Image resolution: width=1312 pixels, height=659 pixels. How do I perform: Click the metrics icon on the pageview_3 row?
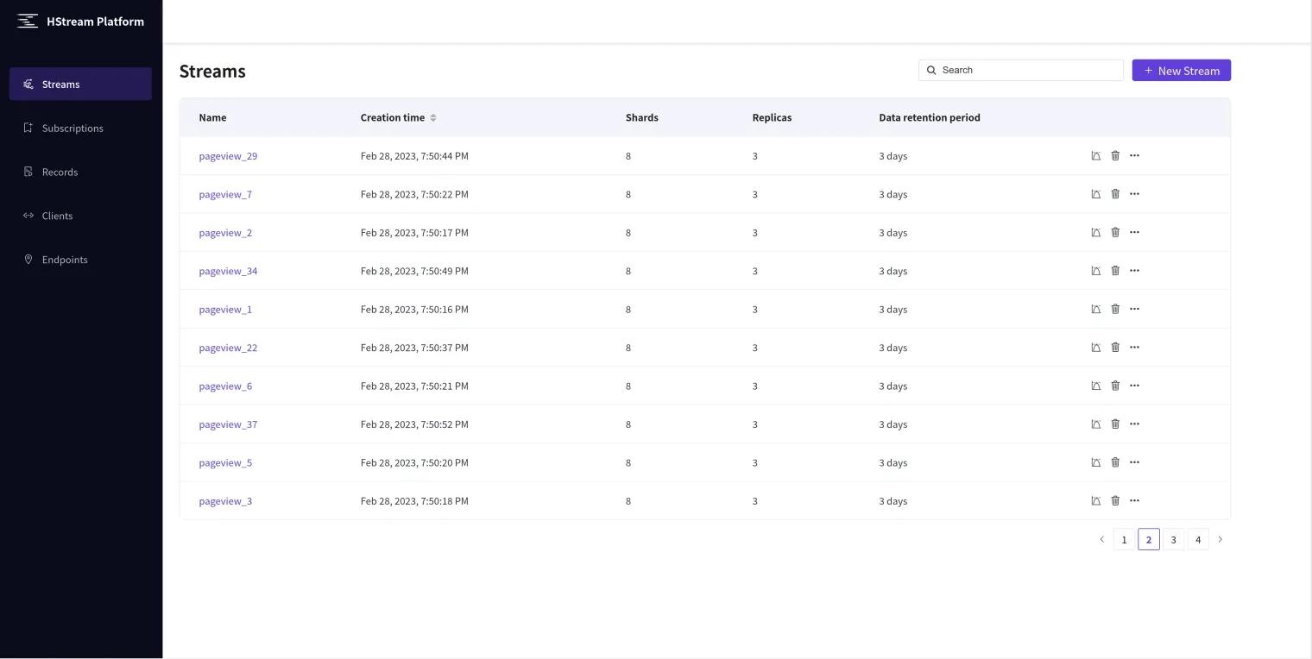[x=1095, y=500]
